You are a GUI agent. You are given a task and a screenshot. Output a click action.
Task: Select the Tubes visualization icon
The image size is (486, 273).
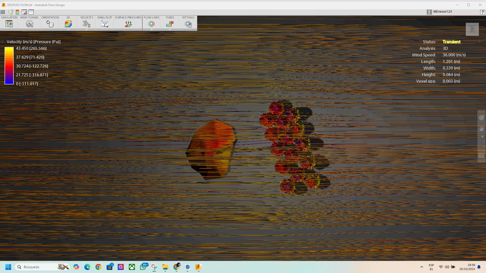tap(170, 24)
